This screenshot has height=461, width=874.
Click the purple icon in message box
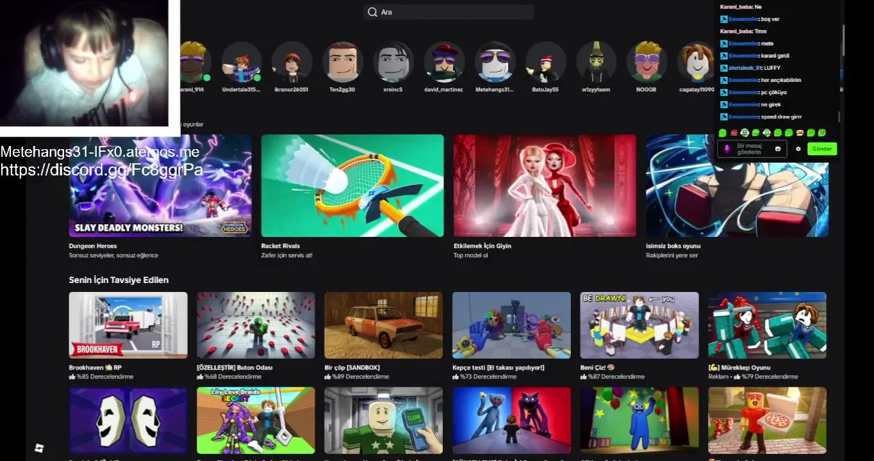[x=727, y=149]
